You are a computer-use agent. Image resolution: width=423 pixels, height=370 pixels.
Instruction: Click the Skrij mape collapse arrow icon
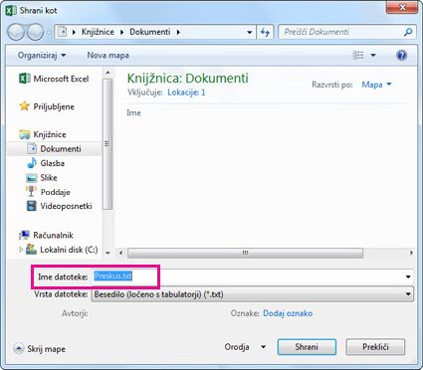[19, 348]
